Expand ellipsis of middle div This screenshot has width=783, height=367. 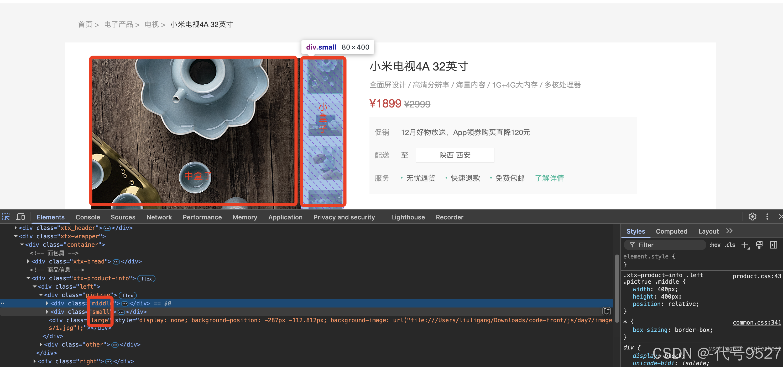[x=125, y=304]
